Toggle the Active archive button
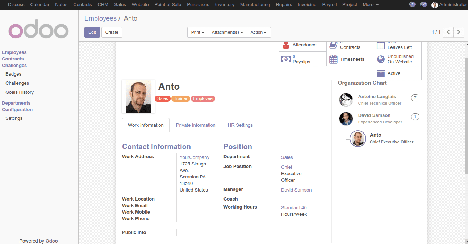The width and height of the screenshot is (468, 244). pyautogui.click(x=397, y=73)
